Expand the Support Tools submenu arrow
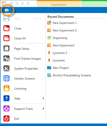The image size is (107, 126). 43,109
